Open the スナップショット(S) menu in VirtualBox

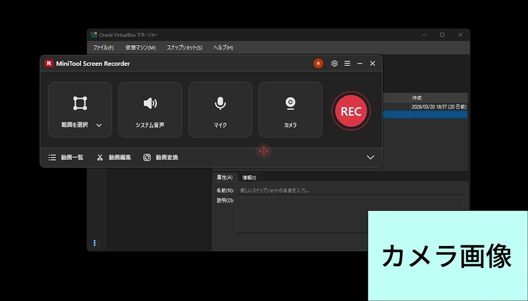pyautogui.click(x=185, y=47)
